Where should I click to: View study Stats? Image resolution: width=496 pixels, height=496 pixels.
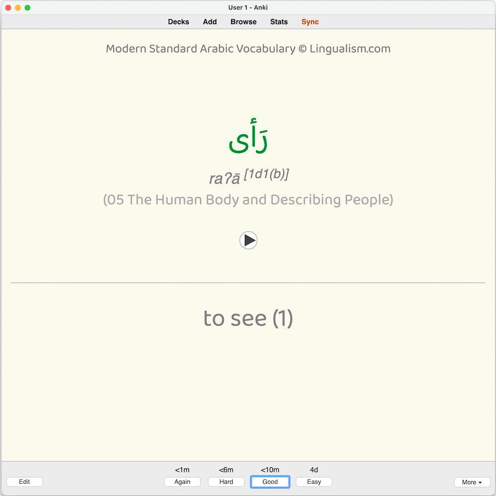click(279, 22)
